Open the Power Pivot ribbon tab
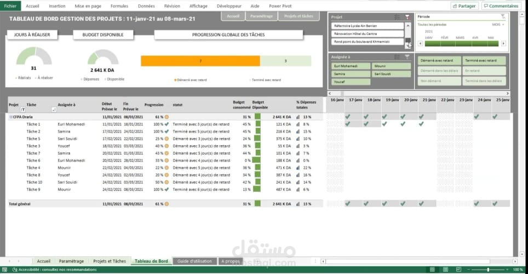Screen dimensions: 528x274 point(280,6)
